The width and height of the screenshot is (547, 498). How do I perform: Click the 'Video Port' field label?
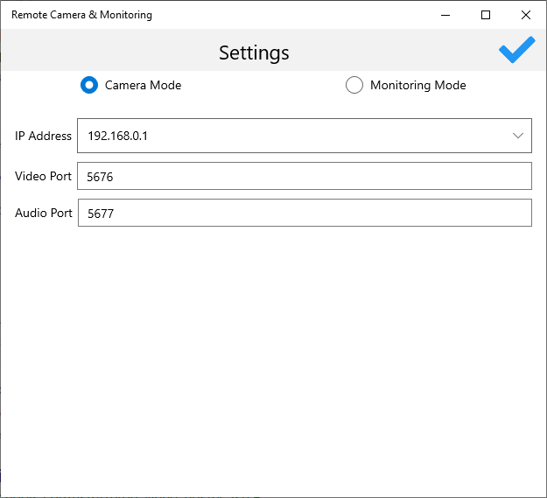(x=43, y=176)
